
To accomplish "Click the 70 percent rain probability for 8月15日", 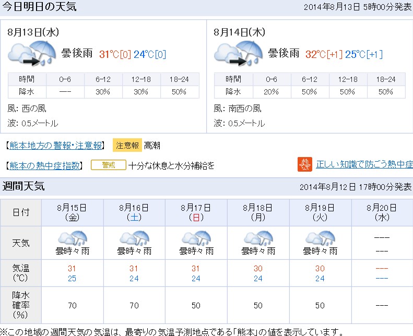I will coord(73,305).
